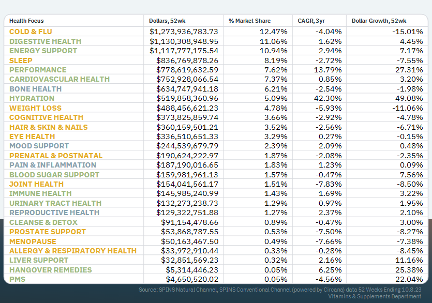The height and width of the screenshot is (303, 432).
Task: Click the -7.83% Joint Health CAGR
Action: 329,184
